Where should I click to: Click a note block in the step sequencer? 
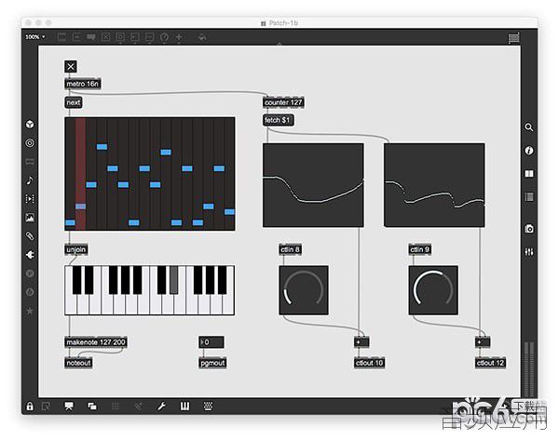pos(102,147)
